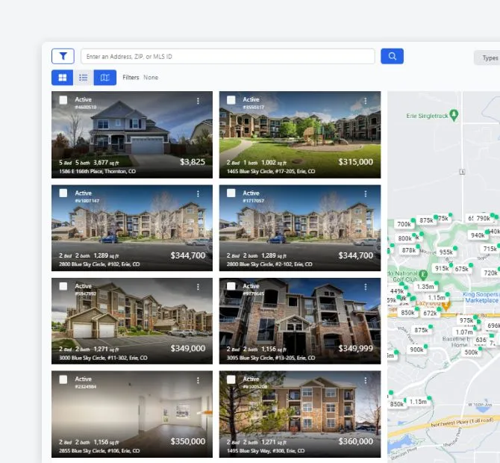
Task: Open options menu for 1465 Blue Sky Circle listing
Action: coord(366,101)
